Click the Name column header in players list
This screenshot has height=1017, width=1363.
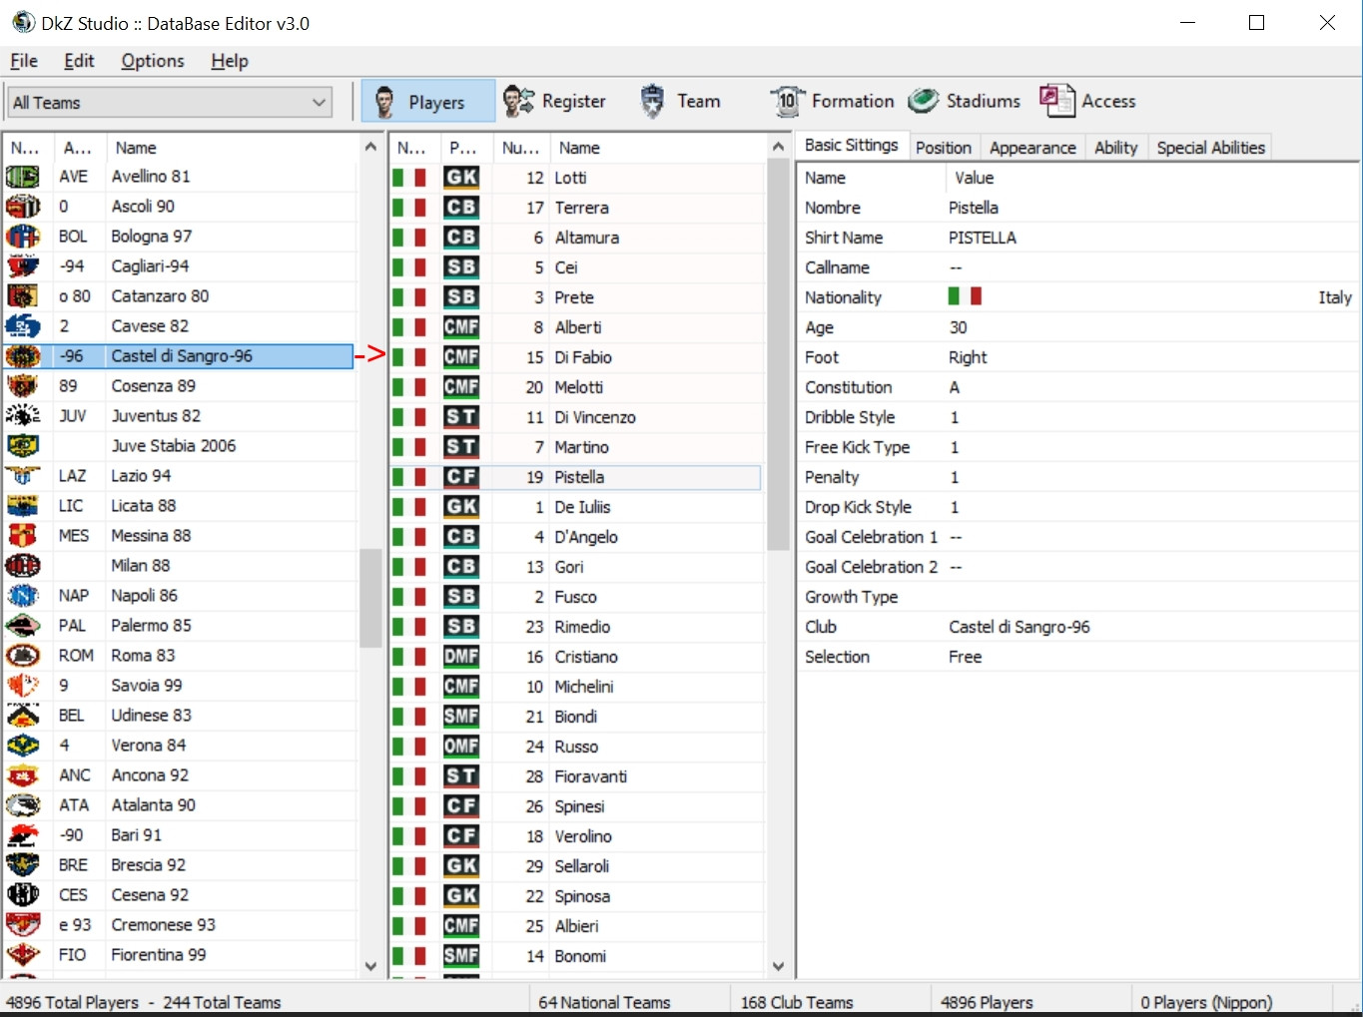click(658, 148)
